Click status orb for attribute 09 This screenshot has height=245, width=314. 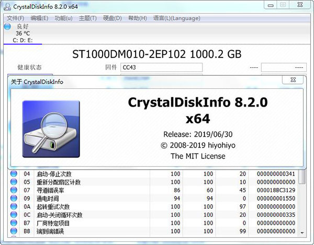pos(14,198)
